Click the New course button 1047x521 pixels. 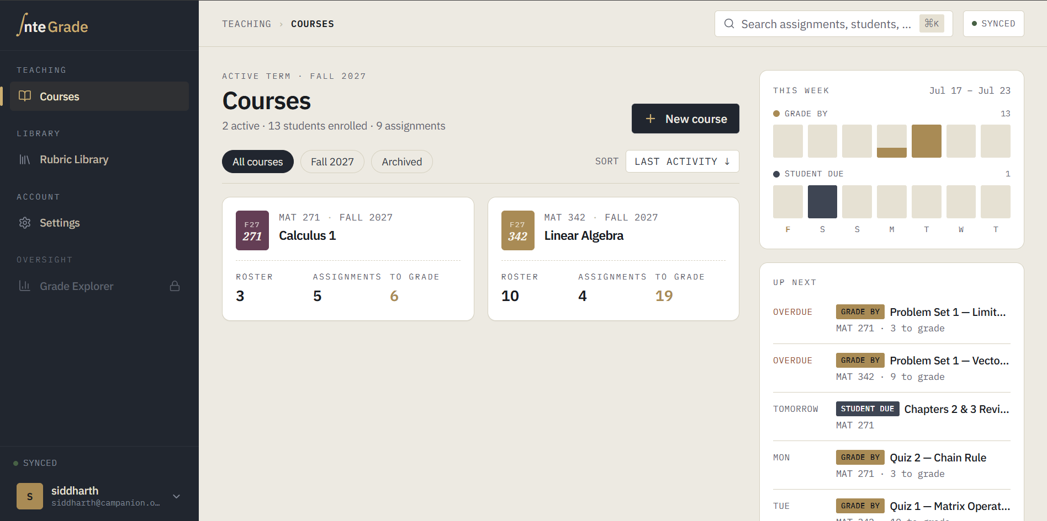click(x=685, y=119)
